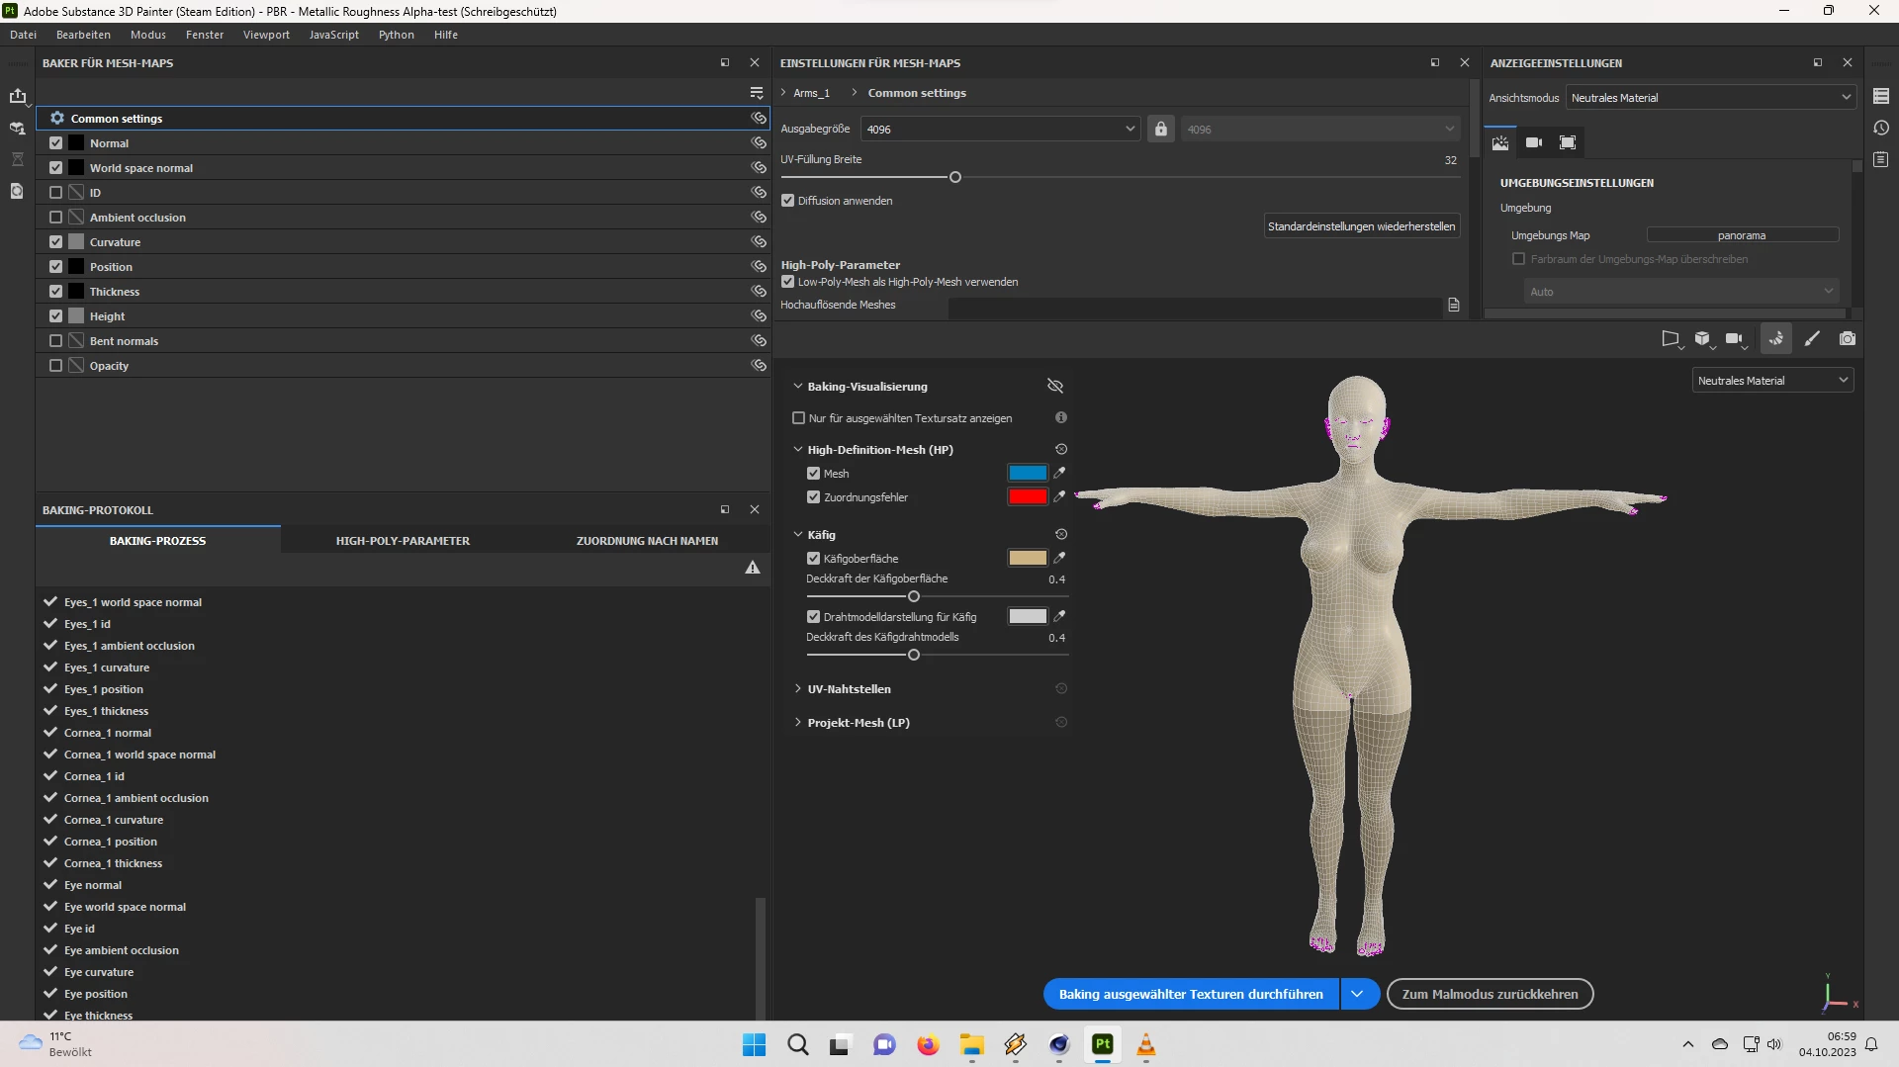This screenshot has width=1899, height=1067.
Task: Expand the Projekt-Mesh (LP) section
Action: coord(798,723)
